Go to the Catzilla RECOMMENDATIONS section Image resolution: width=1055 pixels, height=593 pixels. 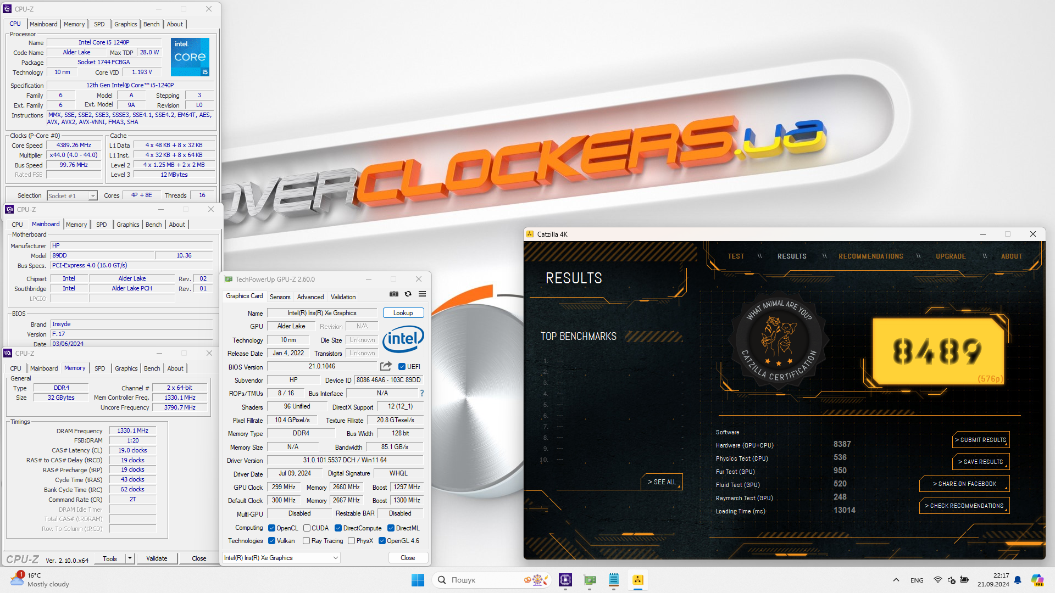871,256
